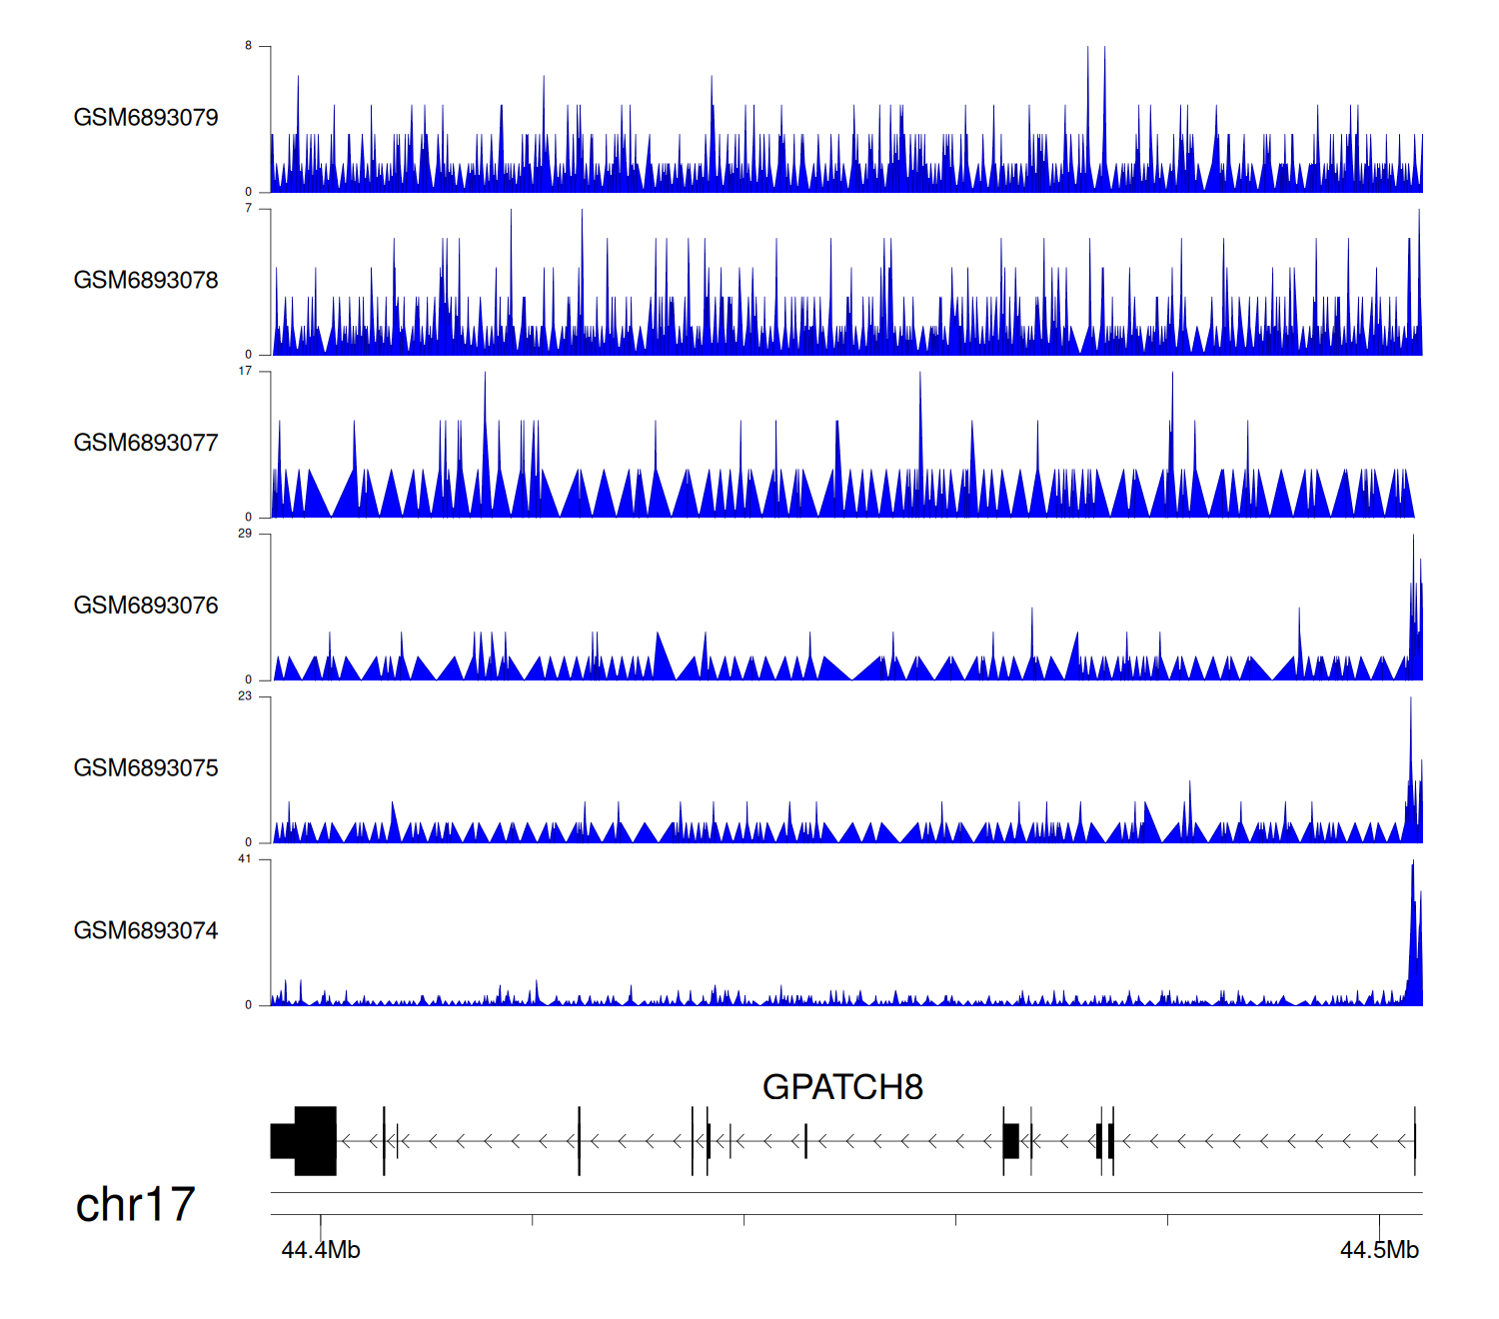This screenshot has width=1499, height=1319.
Task: Select the GSM6893074 track label
Action: 146,931
